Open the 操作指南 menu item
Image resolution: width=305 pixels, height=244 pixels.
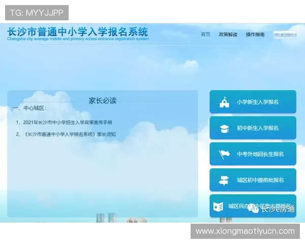[255, 35]
